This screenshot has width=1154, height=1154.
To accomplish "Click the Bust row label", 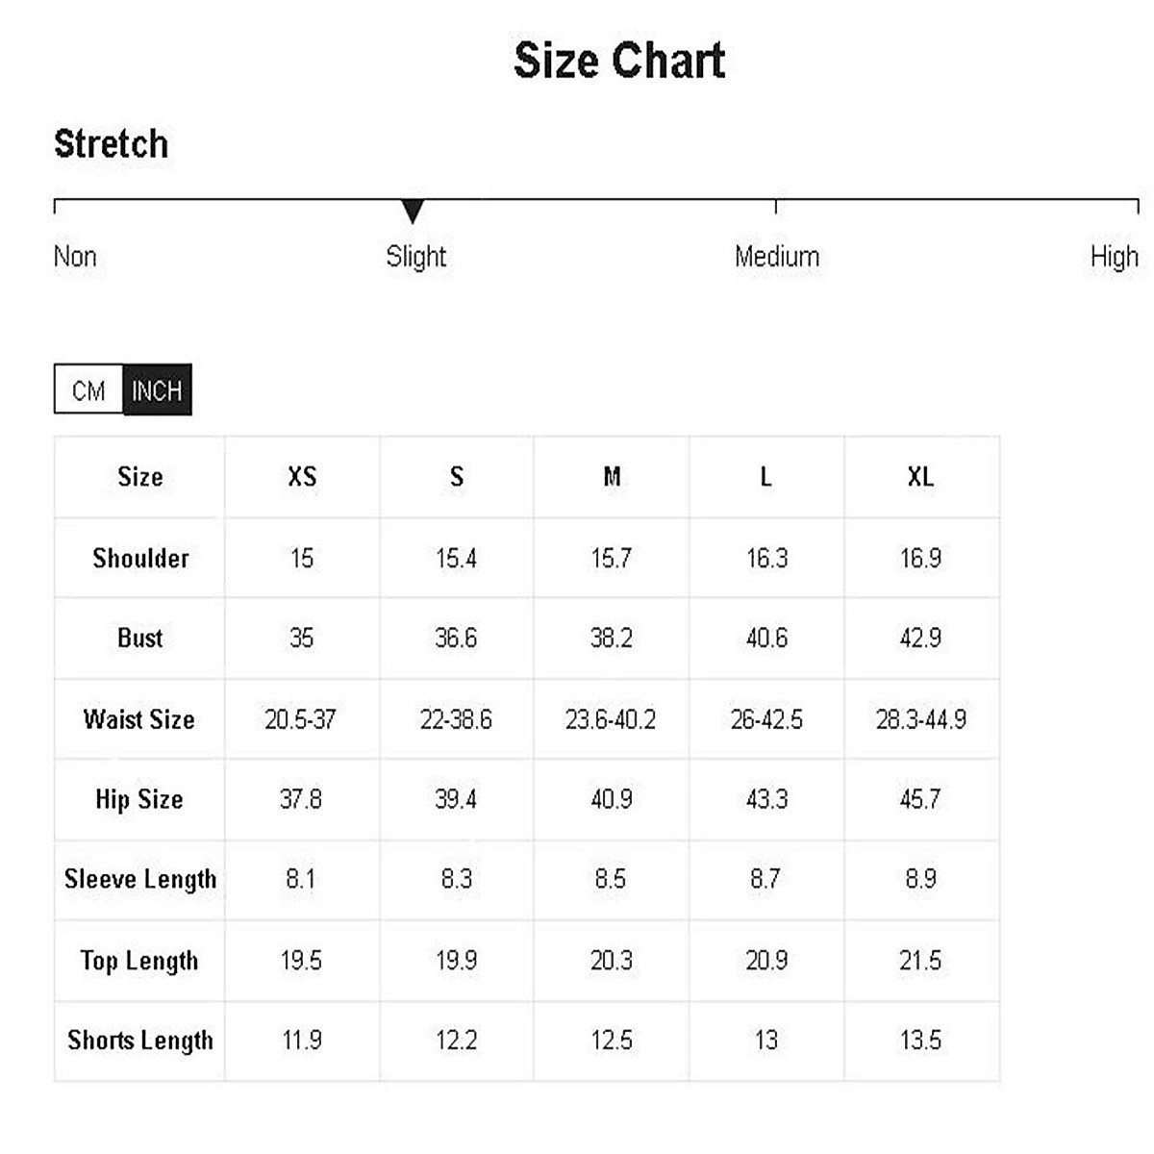I will [140, 639].
